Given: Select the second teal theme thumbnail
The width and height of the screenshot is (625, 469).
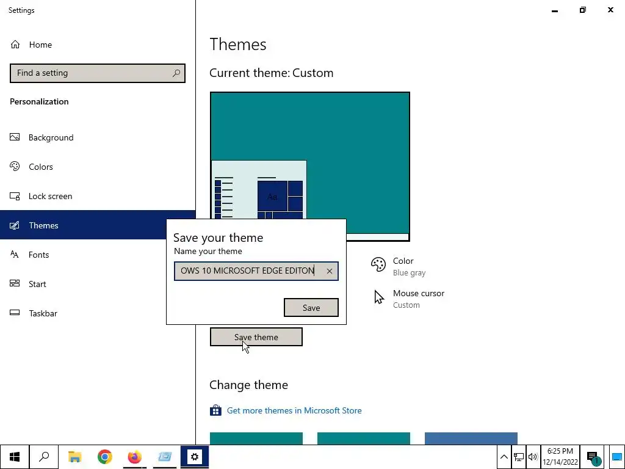Looking at the screenshot, I should (x=364, y=438).
